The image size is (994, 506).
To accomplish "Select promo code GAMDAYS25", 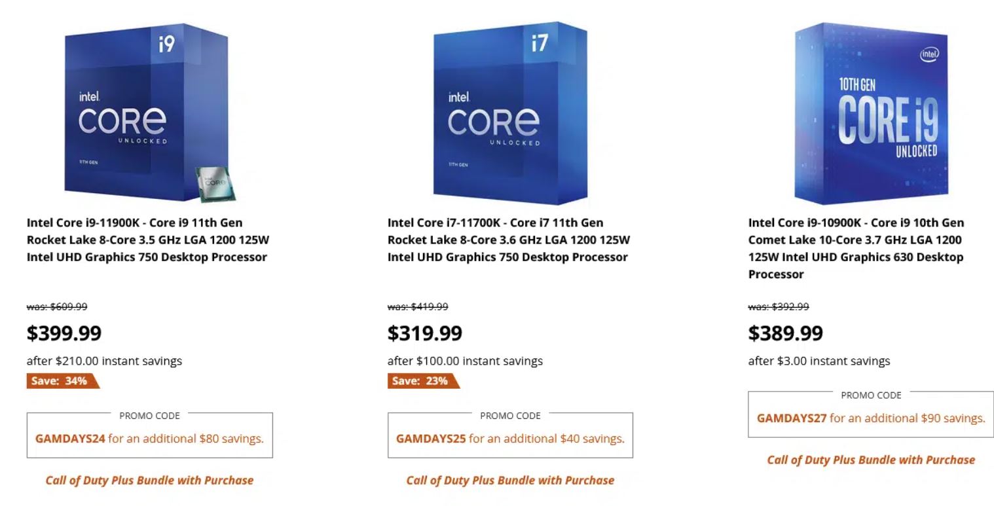I will click(x=431, y=439).
